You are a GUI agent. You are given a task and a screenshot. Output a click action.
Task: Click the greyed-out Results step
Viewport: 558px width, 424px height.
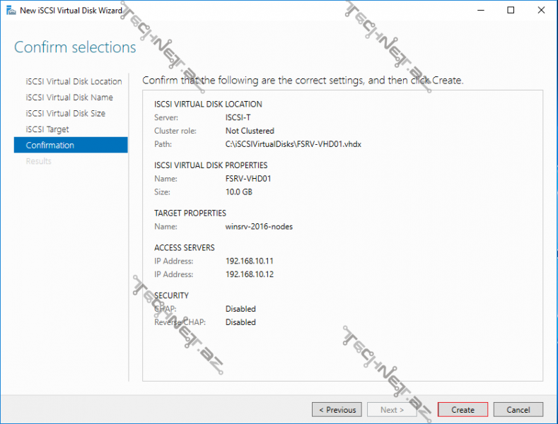click(x=38, y=161)
